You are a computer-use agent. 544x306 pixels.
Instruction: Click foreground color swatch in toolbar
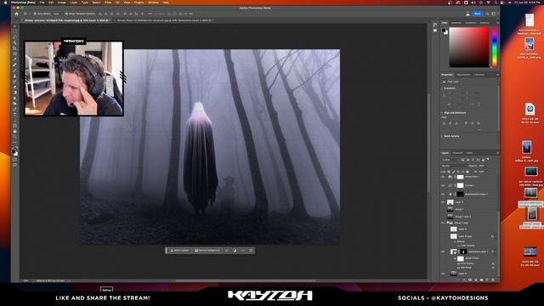[x=14, y=151]
